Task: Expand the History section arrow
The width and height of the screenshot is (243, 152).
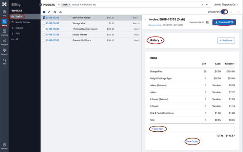Action: [161, 41]
